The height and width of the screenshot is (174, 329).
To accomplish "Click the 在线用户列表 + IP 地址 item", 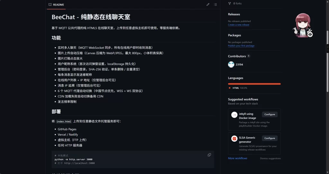I will pyautogui.click(x=88, y=80).
